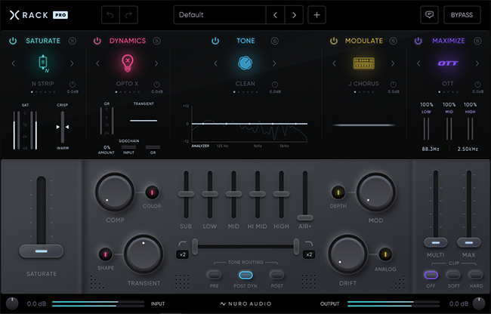
Task: Click the Transient knob
Action: tap(144, 254)
